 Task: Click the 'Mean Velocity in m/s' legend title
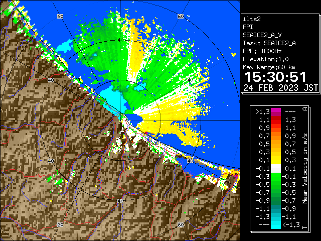[305, 169]
